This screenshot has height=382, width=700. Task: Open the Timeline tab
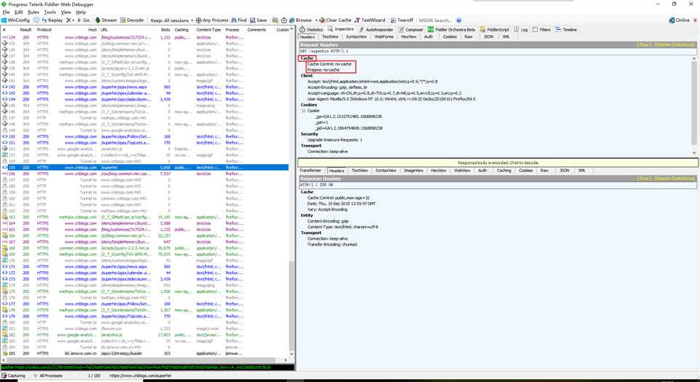[x=566, y=29]
